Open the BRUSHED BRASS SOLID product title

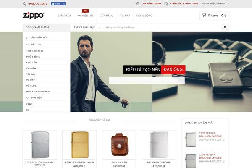(79, 163)
